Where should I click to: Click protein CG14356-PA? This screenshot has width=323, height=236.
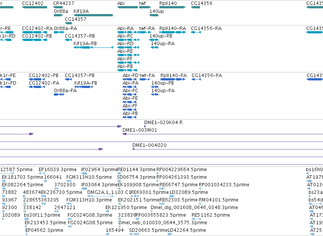click(x=196, y=79)
